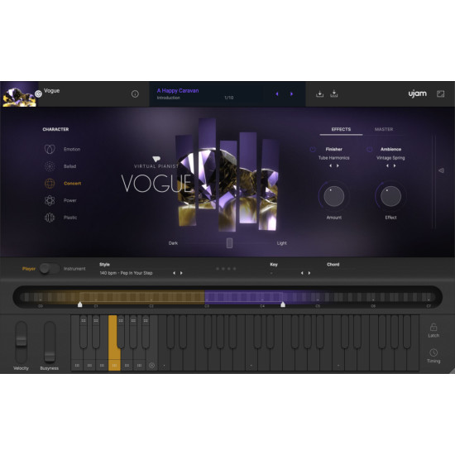Select the Ballad character icon
Image resolution: width=455 pixels, height=455 pixels.
(x=50, y=166)
